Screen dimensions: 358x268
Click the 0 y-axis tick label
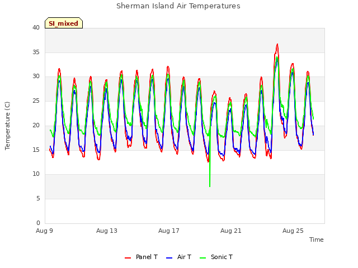[x=38, y=223]
